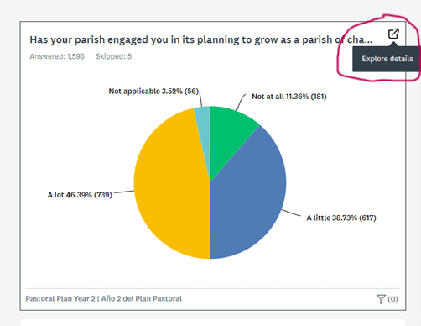Click the leader line of A little label
This screenshot has height=326, width=421.
point(291,213)
